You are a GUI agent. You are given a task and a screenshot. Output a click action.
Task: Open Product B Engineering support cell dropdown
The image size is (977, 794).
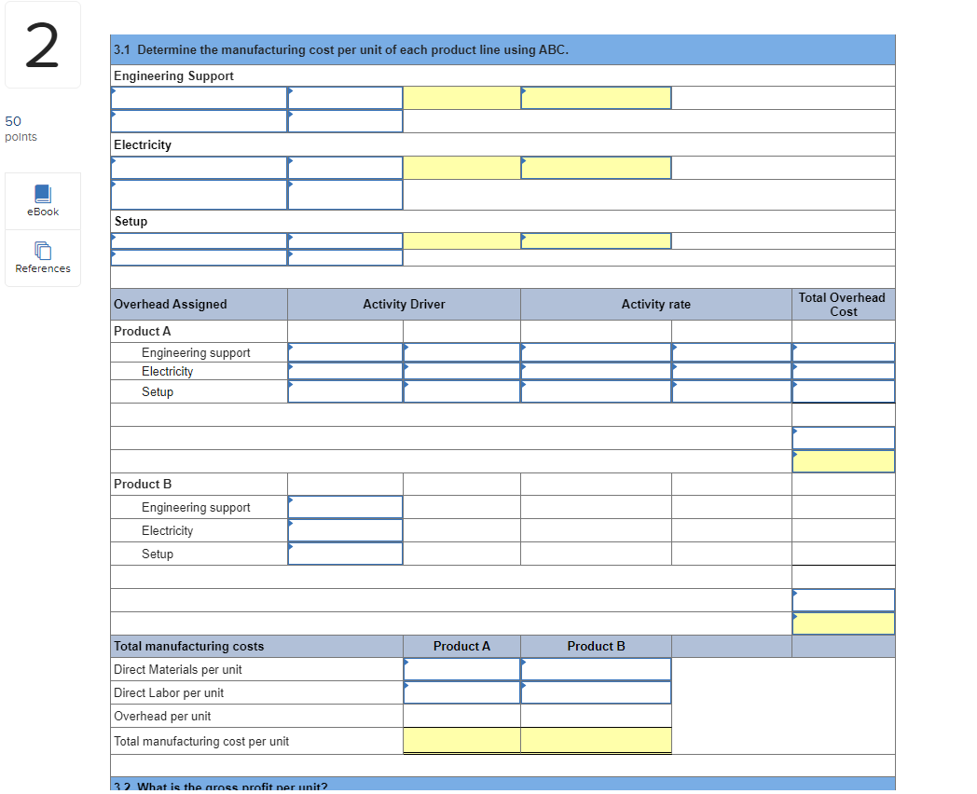coord(345,507)
